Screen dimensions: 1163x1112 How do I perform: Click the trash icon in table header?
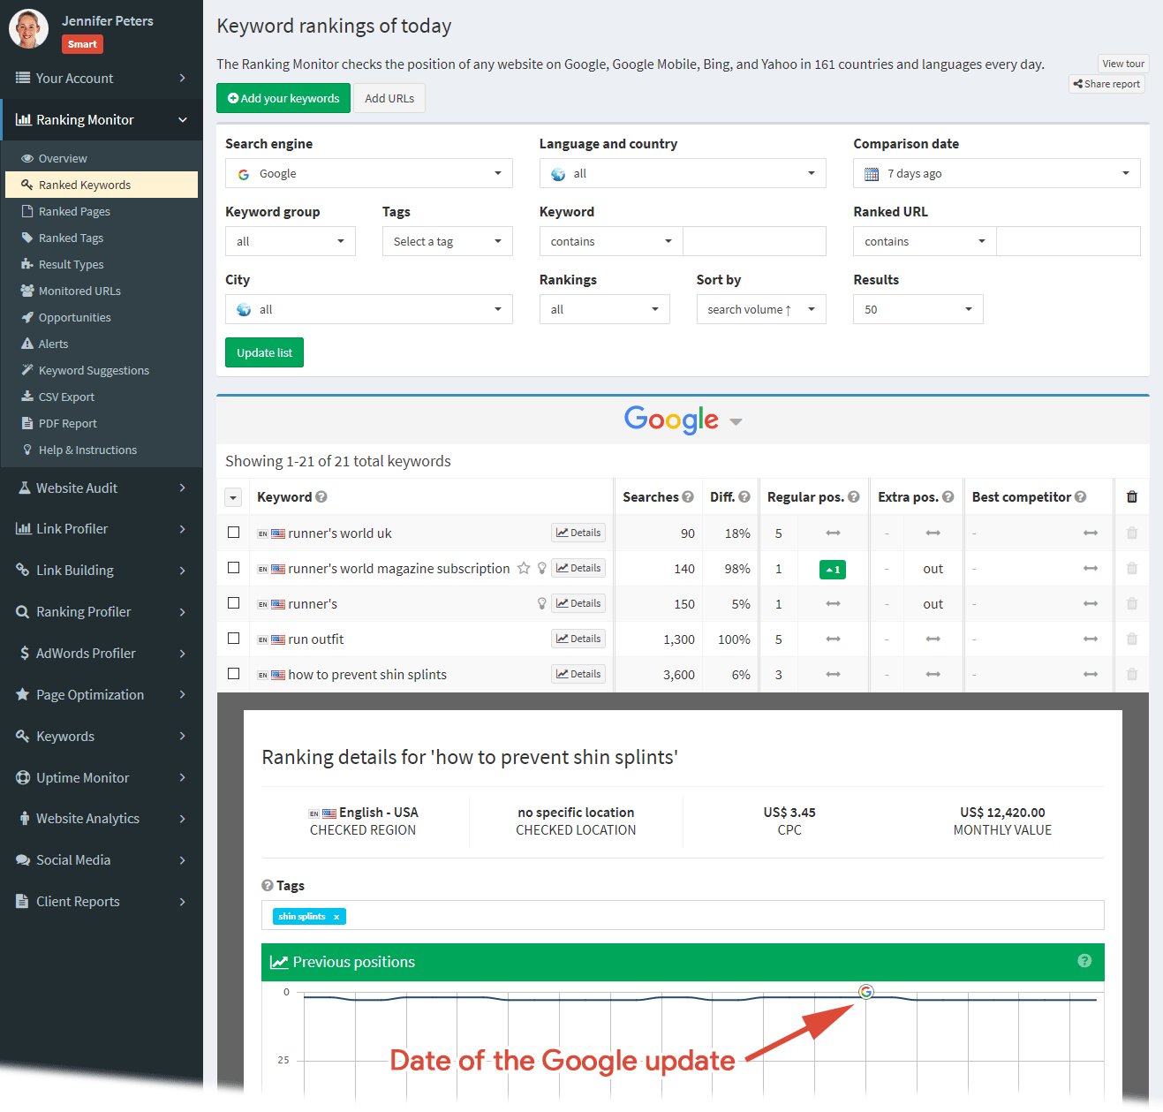(1131, 497)
